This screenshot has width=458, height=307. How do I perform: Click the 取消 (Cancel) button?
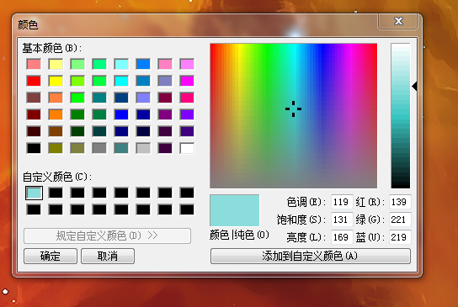108,257
